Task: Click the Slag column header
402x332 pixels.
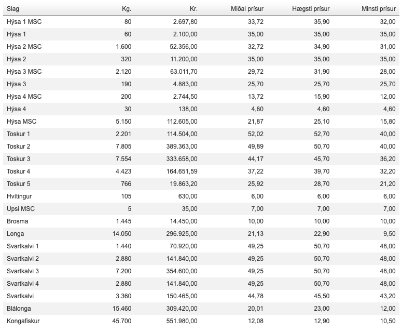Action: (x=13, y=9)
